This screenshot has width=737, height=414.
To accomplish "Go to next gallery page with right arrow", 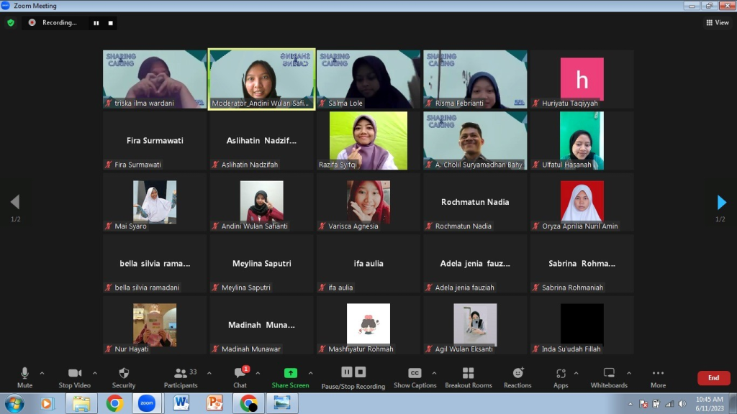I will tap(721, 203).
